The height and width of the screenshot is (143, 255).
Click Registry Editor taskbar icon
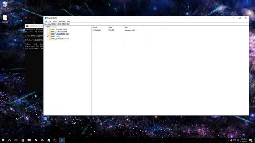62,140
